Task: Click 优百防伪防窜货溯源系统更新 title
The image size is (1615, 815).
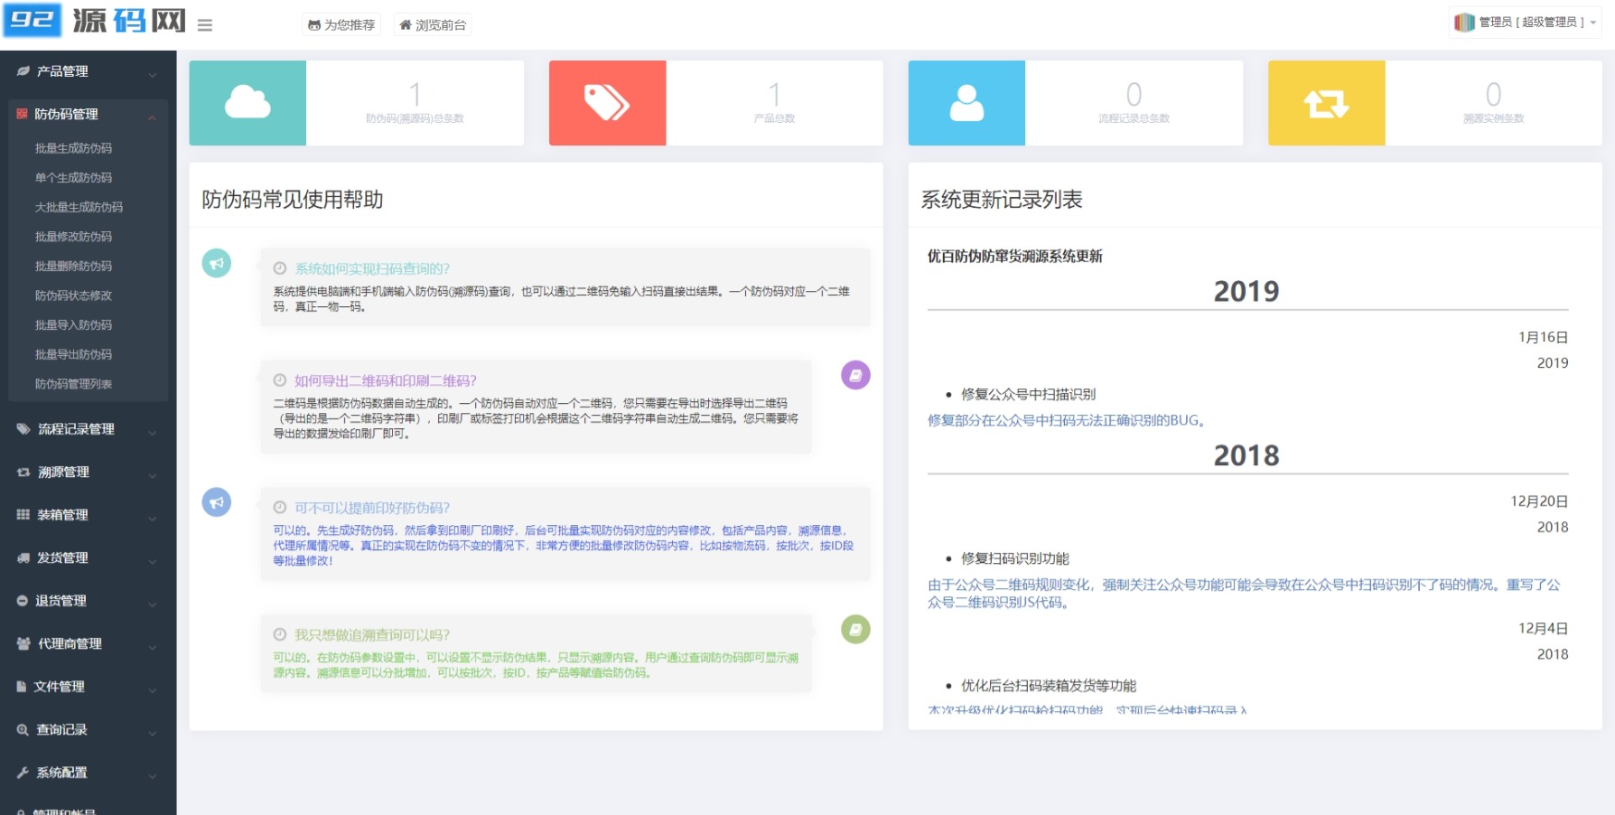Action: coord(1015,256)
